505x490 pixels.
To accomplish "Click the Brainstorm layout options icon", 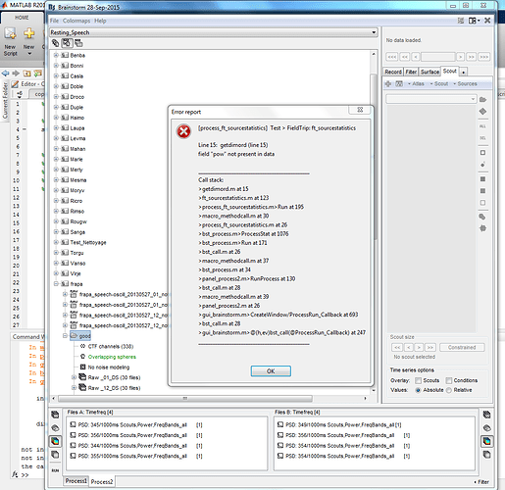I will (474, 21).
